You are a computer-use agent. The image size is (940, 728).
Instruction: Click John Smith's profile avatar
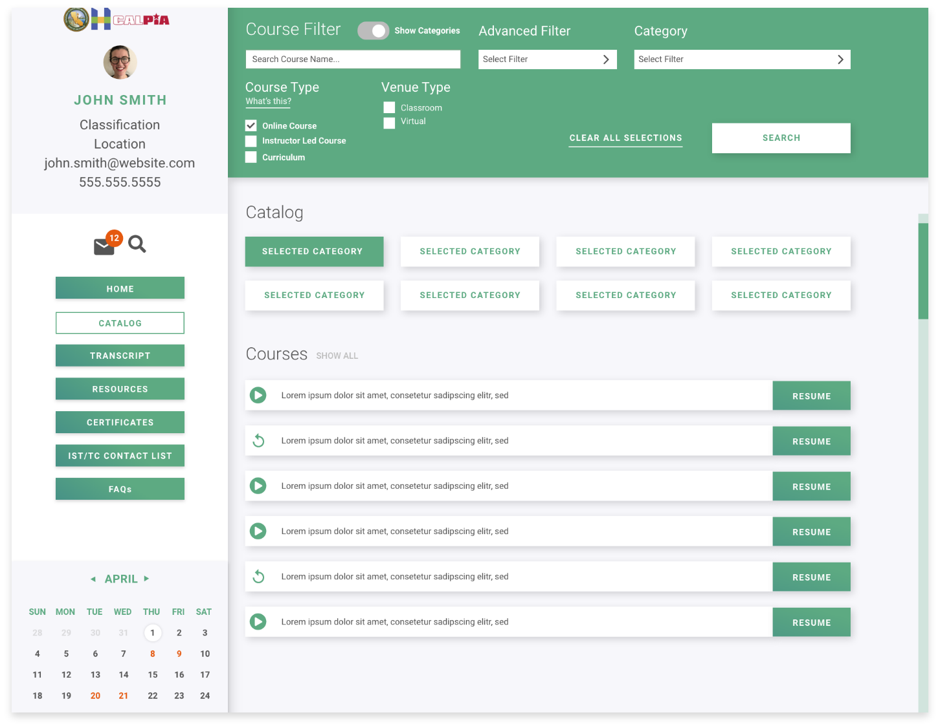[120, 62]
